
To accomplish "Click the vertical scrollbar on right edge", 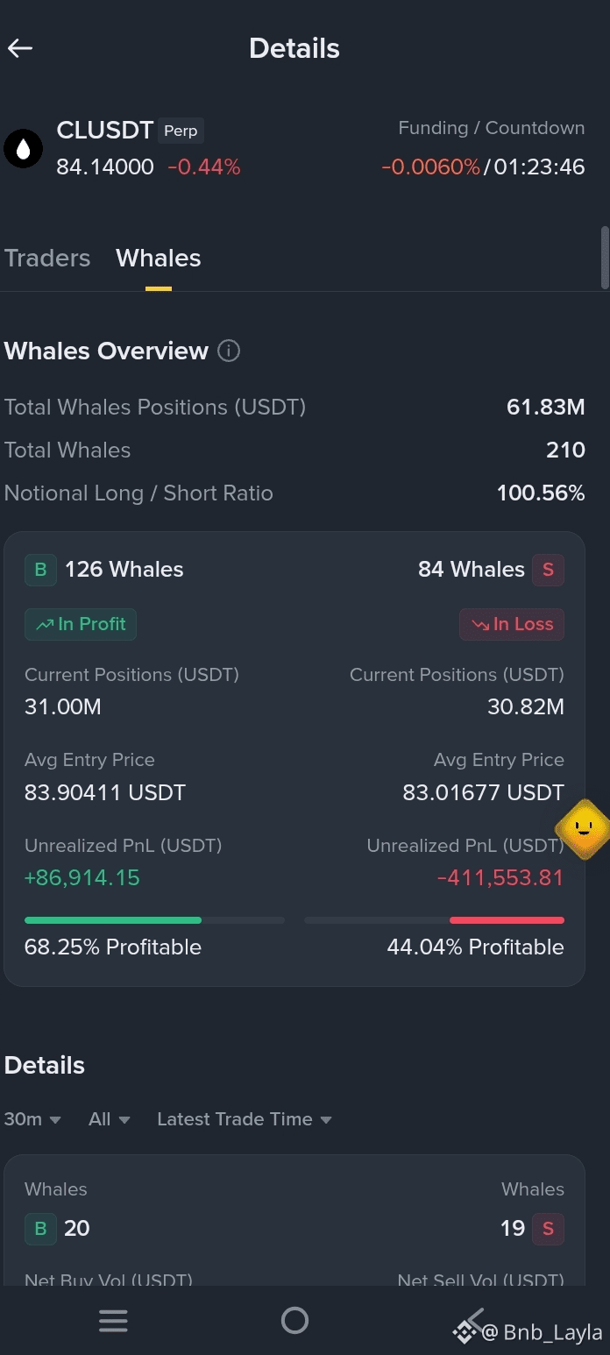I will (605, 258).
